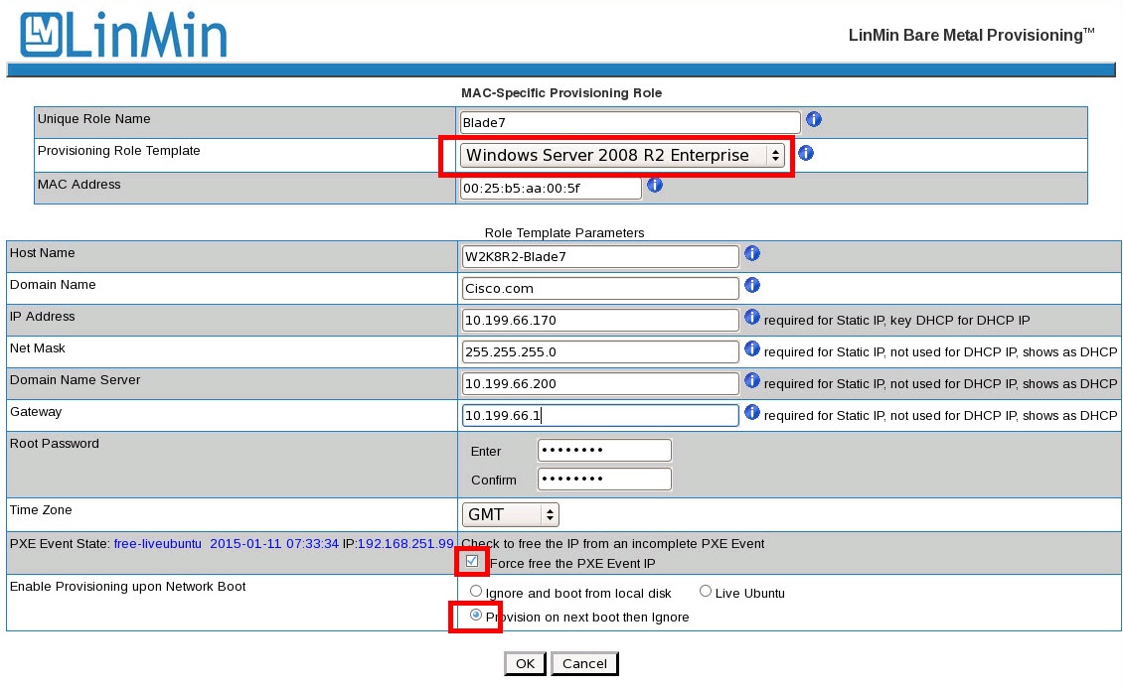Focus the Net Mask field 255.255.255.0
Viewport: 1123px width, 689px height.
pos(600,352)
